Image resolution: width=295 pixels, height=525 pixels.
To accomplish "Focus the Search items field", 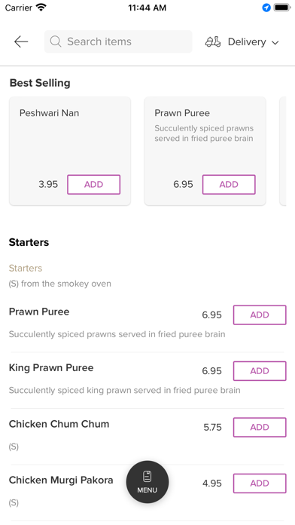I will pos(118,41).
